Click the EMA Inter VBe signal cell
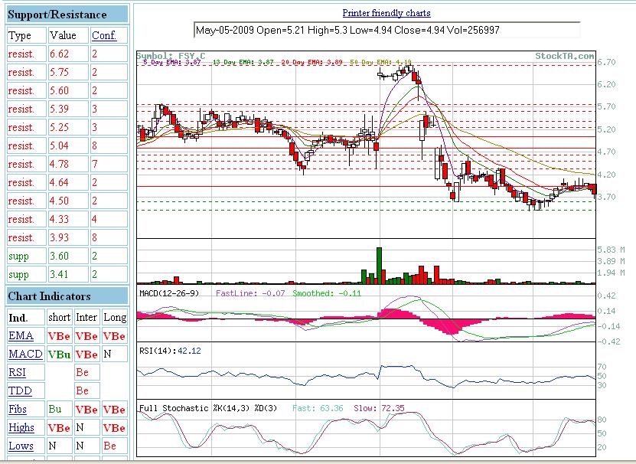This screenshot has height=464, width=636. pyautogui.click(x=86, y=335)
